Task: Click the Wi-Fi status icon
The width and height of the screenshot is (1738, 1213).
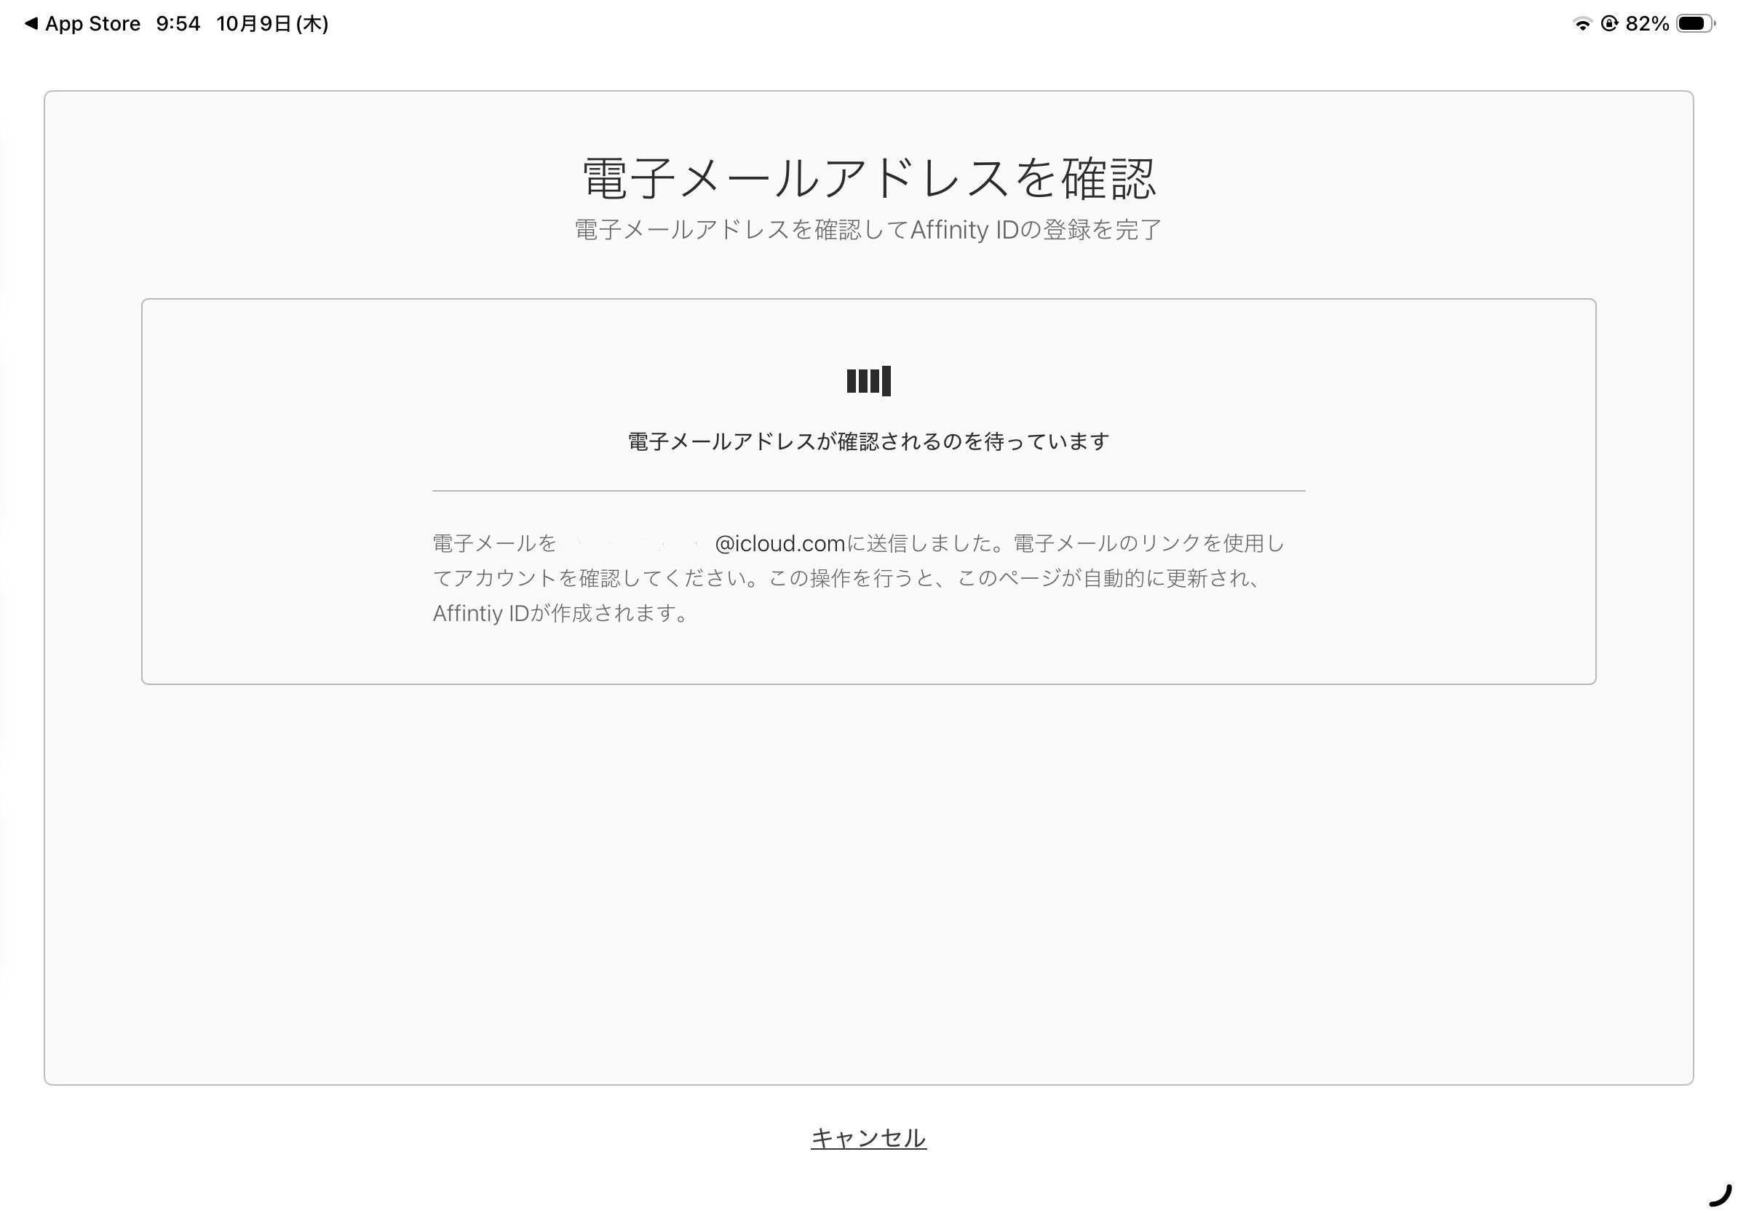Action: (1582, 24)
